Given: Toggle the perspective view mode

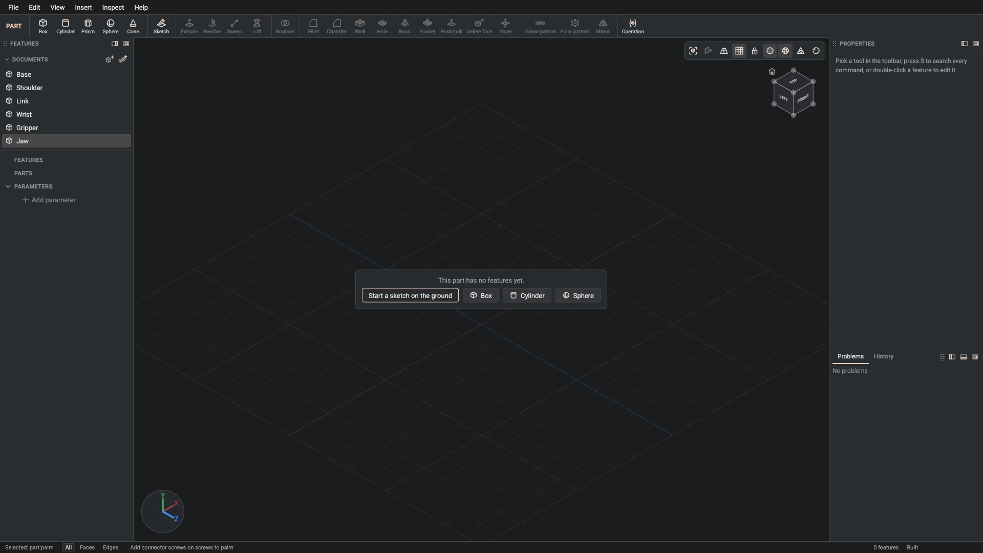Looking at the screenshot, I should point(724,51).
